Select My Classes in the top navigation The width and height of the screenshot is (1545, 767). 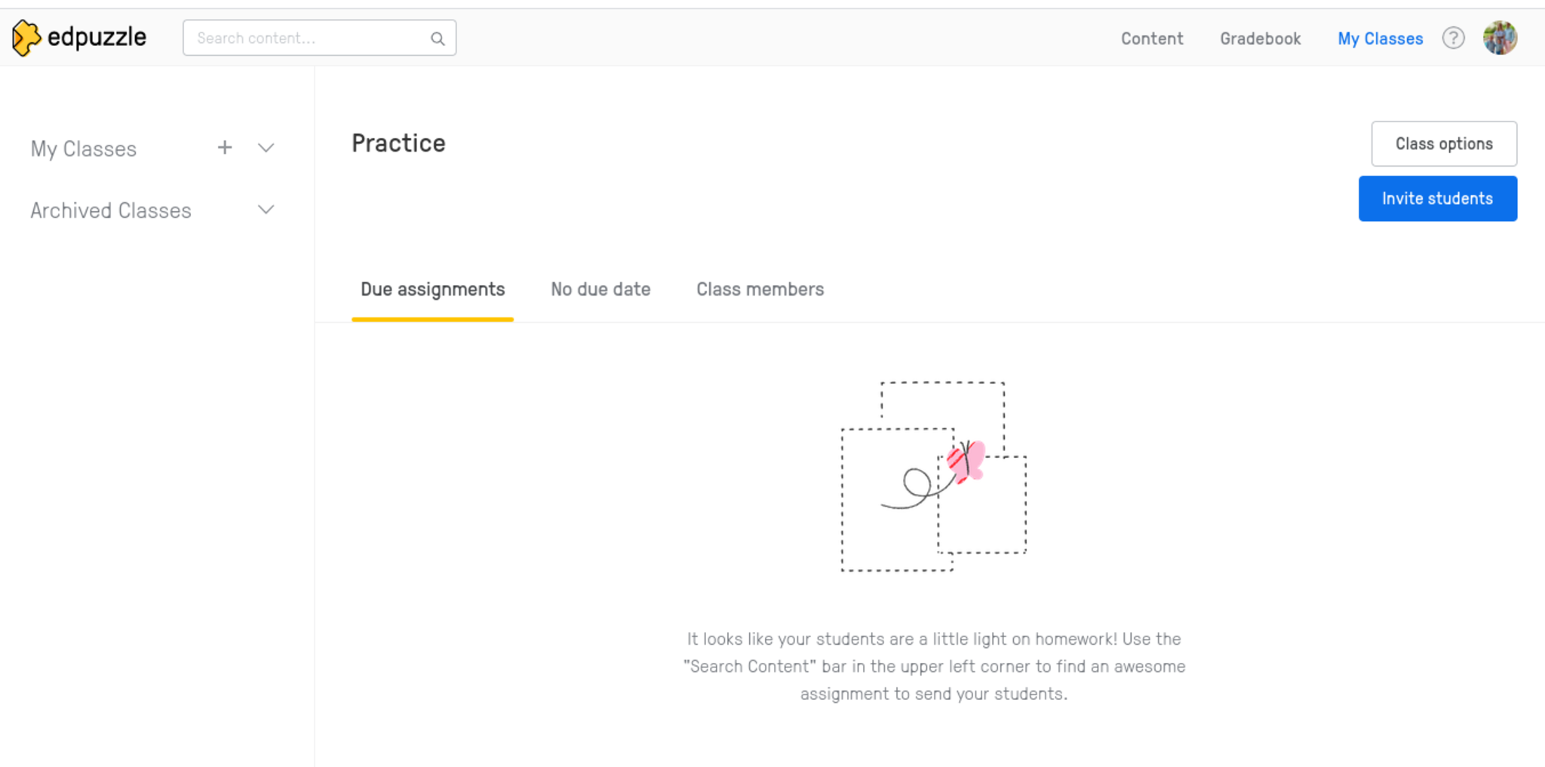pyautogui.click(x=1380, y=38)
